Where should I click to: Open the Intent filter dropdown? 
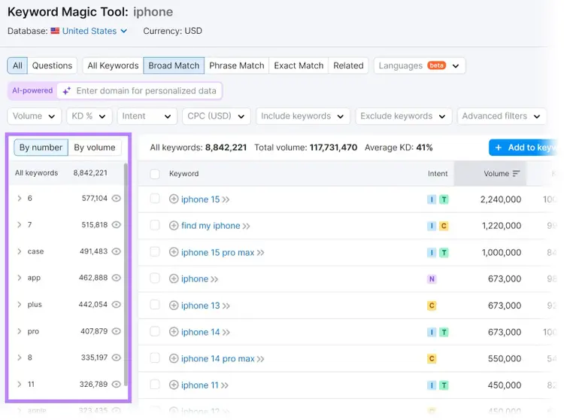tap(147, 116)
